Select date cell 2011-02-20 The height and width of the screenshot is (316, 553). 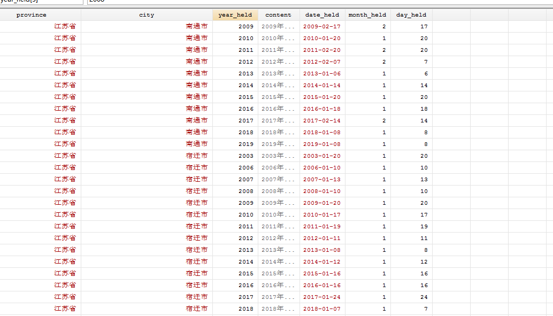click(322, 50)
